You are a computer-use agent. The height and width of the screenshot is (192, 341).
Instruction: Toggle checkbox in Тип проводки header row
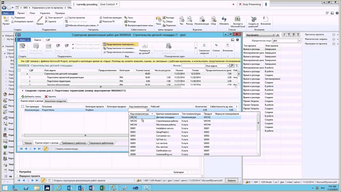pos(22,107)
